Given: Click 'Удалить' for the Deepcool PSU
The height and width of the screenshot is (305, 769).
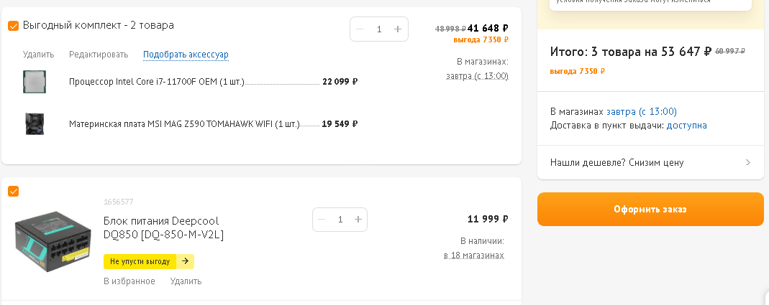Looking at the screenshot, I should tap(186, 281).
